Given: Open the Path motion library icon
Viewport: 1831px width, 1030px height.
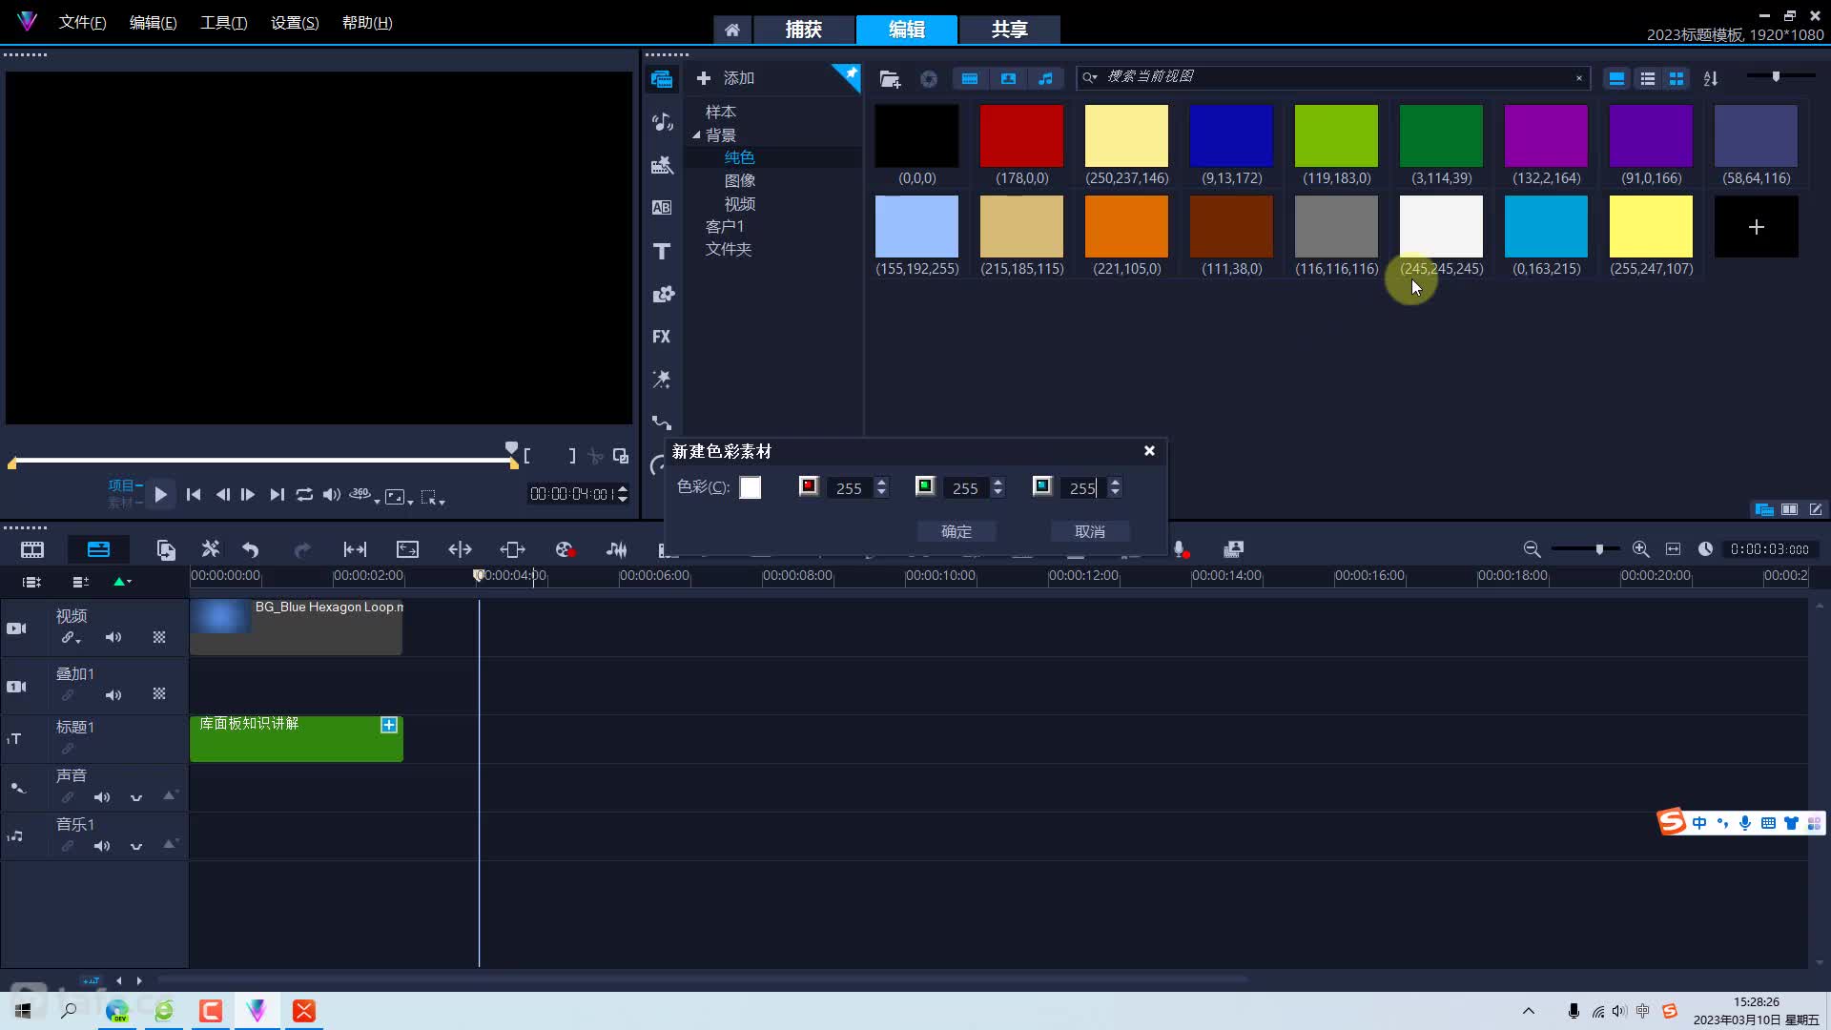Looking at the screenshot, I should coord(662,422).
